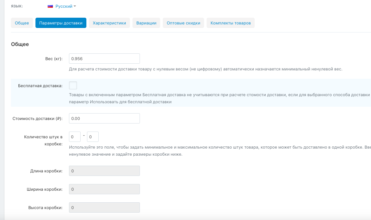Viewport: 371px width, 220px height.
Task: Click the maximum items per box field
Action: pyautogui.click(x=93, y=137)
